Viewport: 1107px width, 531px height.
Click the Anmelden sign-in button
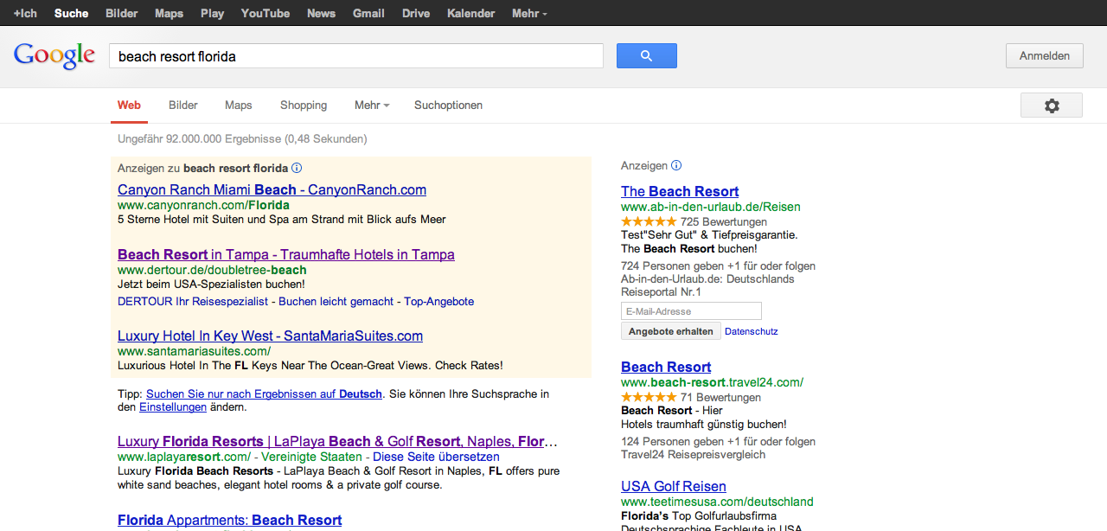pyautogui.click(x=1044, y=56)
